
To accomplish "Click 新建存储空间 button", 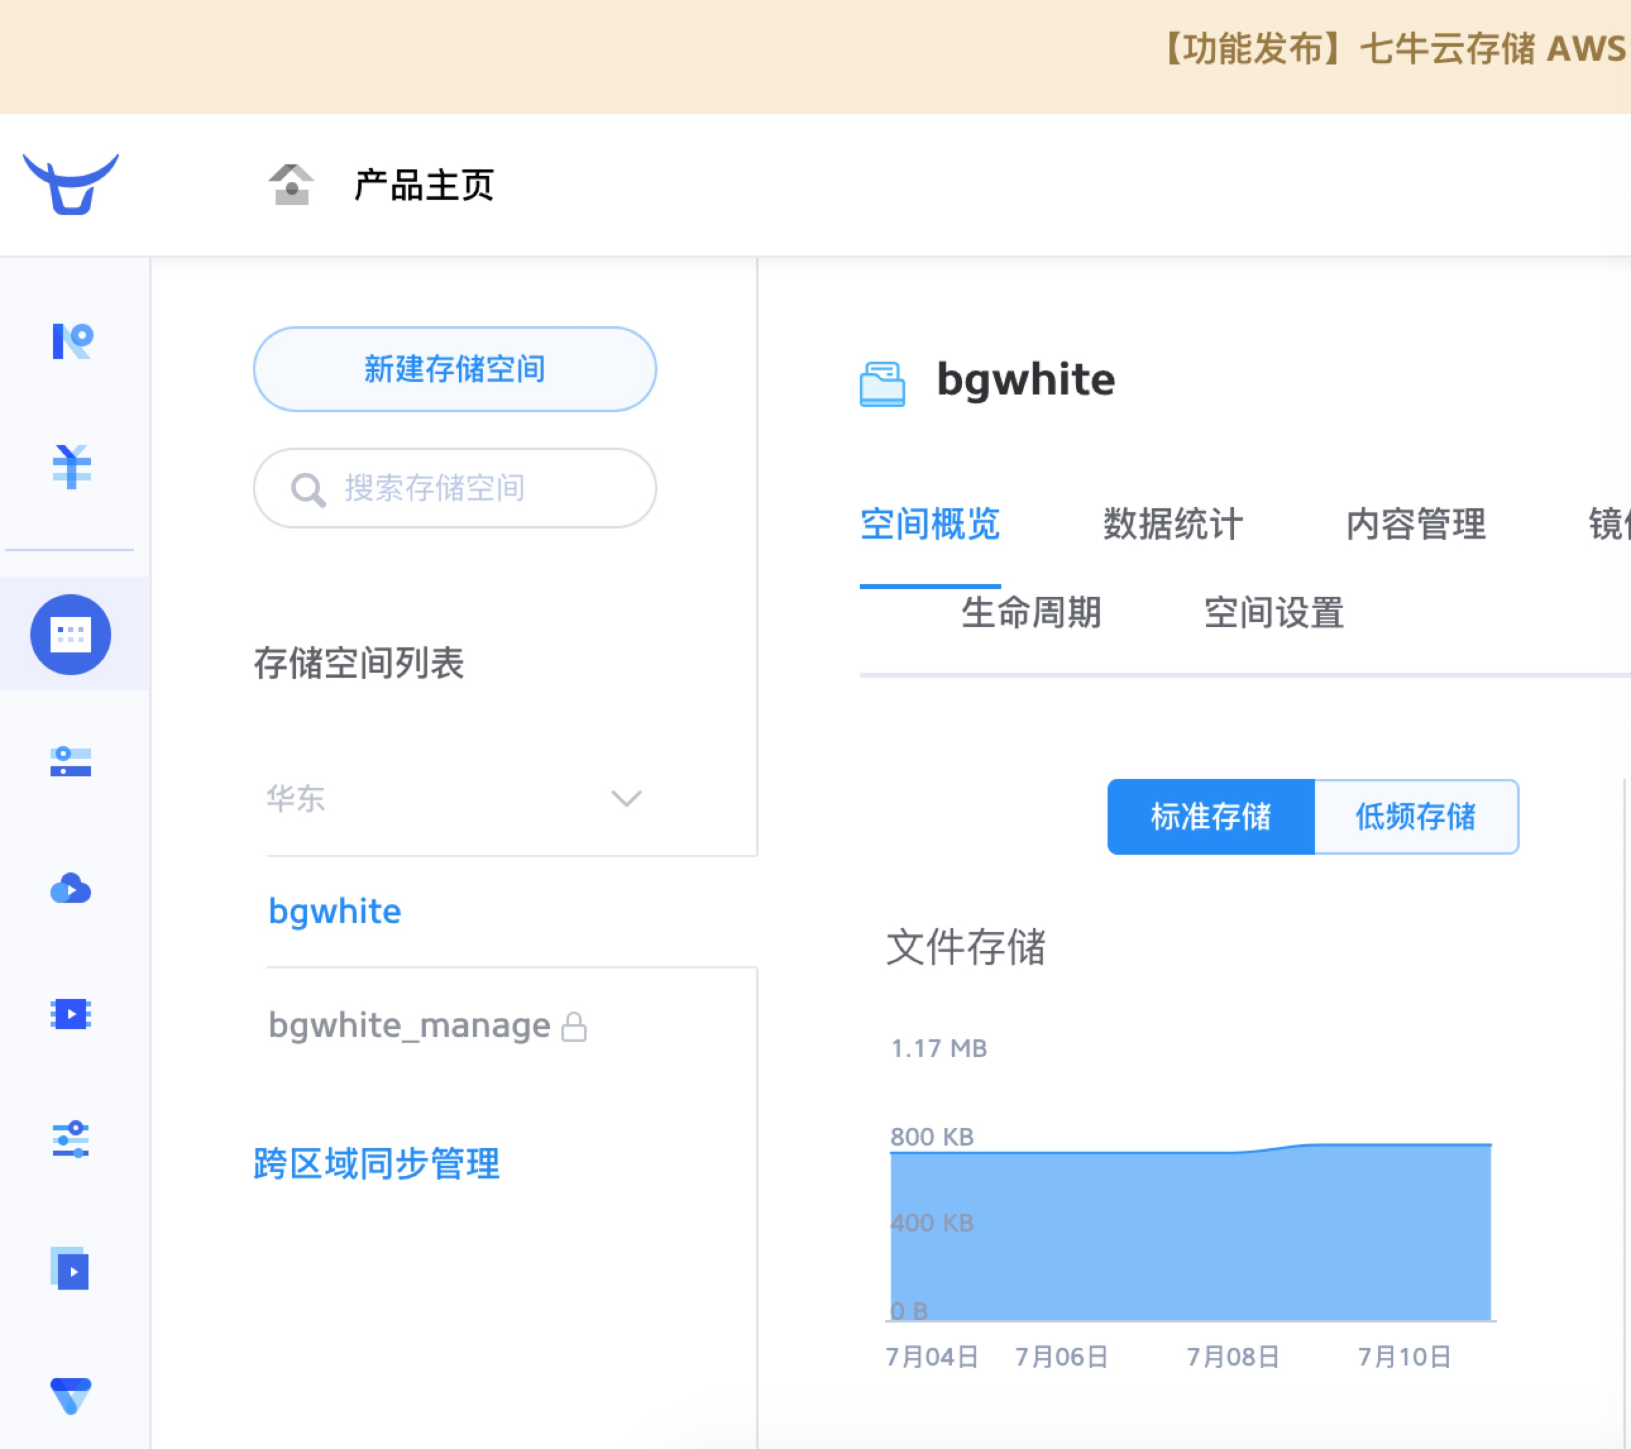I will tap(455, 369).
